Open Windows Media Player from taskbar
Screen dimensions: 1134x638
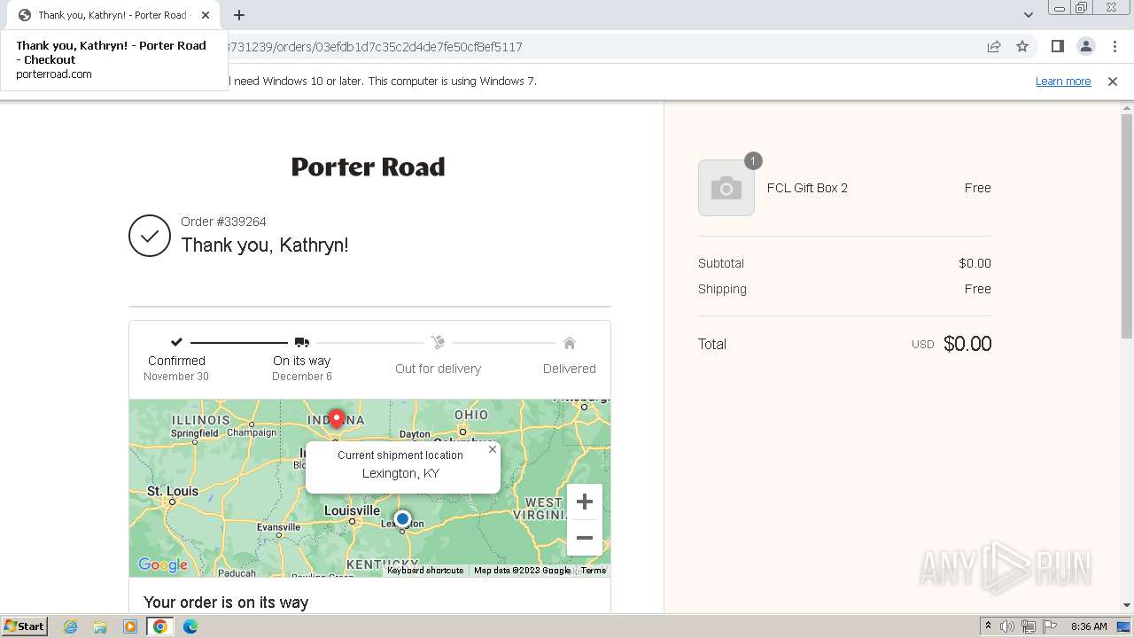click(x=130, y=626)
